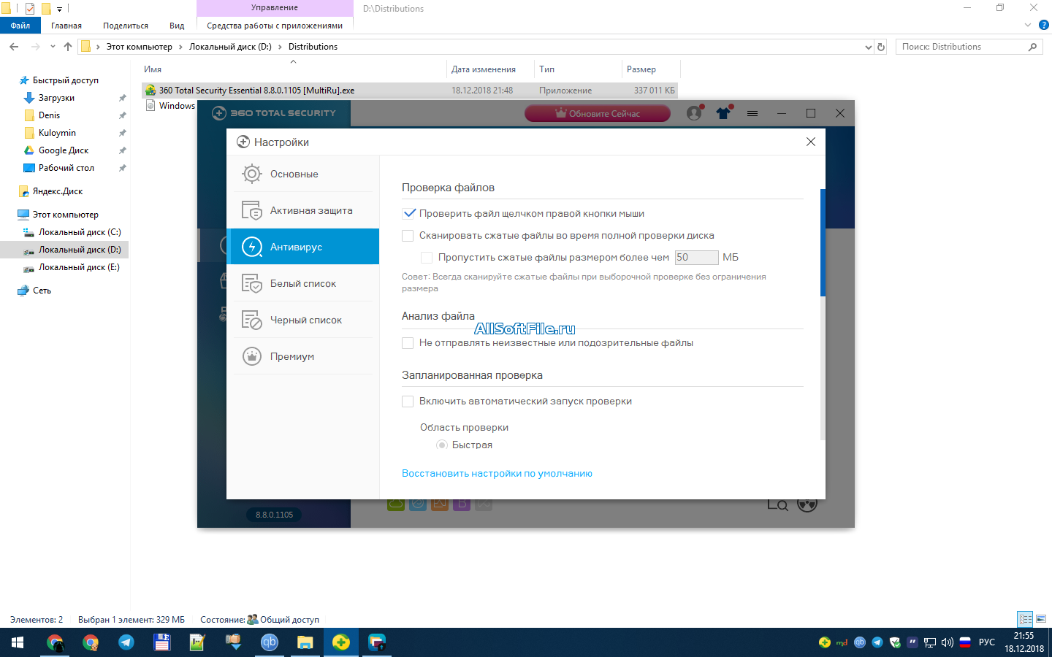Go back in Explorer navigation
This screenshot has width=1052, height=657.
click(x=14, y=47)
